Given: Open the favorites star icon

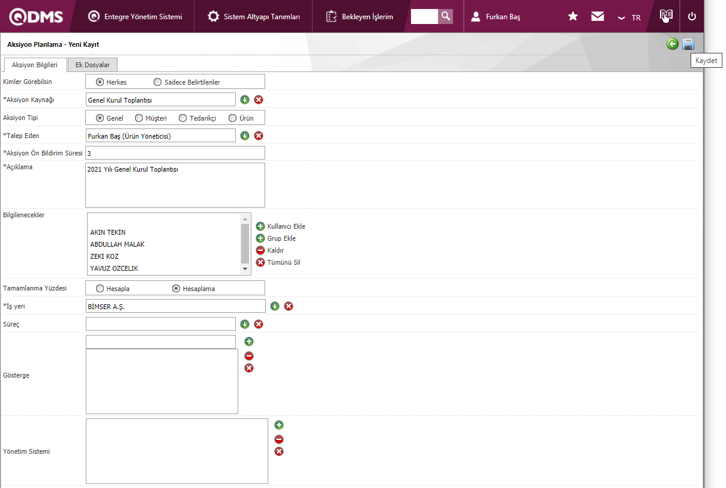Looking at the screenshot, I should tap(573, 17).
